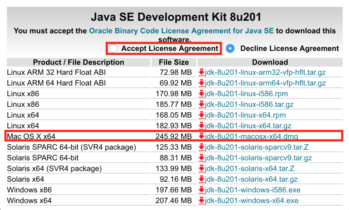Viewport: 349px width, 210px height.
Task: Download jdk-8u201-linux-x64.rpm
Action: (x=245, y=115)
